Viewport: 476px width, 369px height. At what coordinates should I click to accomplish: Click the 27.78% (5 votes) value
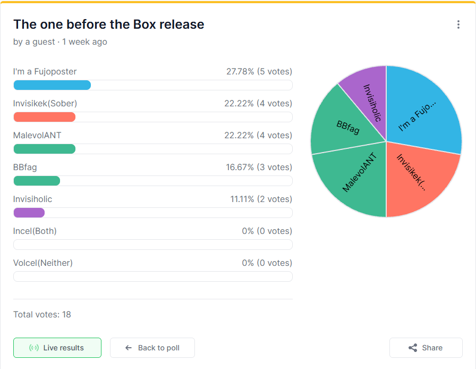(259, 71)
